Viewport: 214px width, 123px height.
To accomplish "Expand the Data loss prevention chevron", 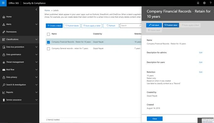I will click(36, 47).
